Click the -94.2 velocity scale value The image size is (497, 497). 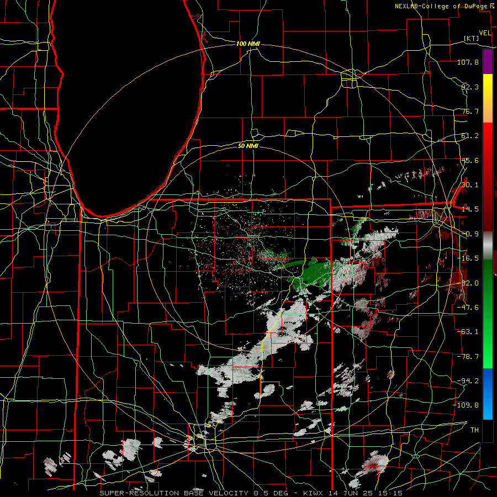[468, 381]
